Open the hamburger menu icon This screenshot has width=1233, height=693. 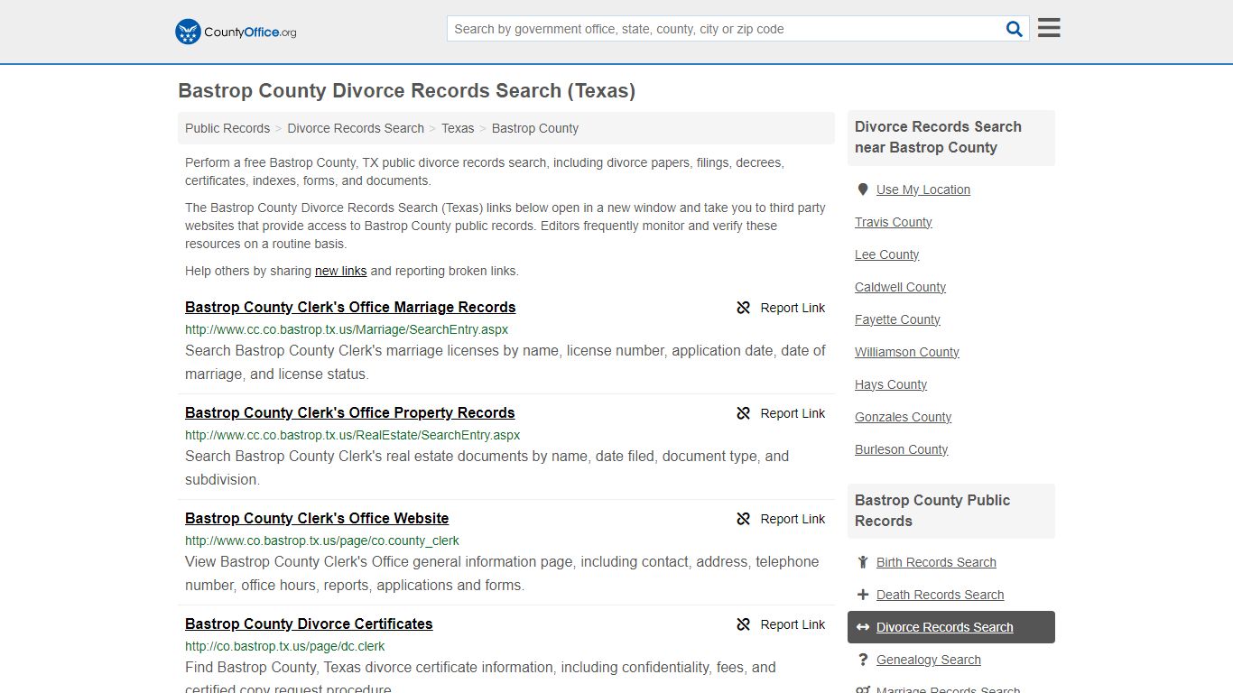[1049, 28]
